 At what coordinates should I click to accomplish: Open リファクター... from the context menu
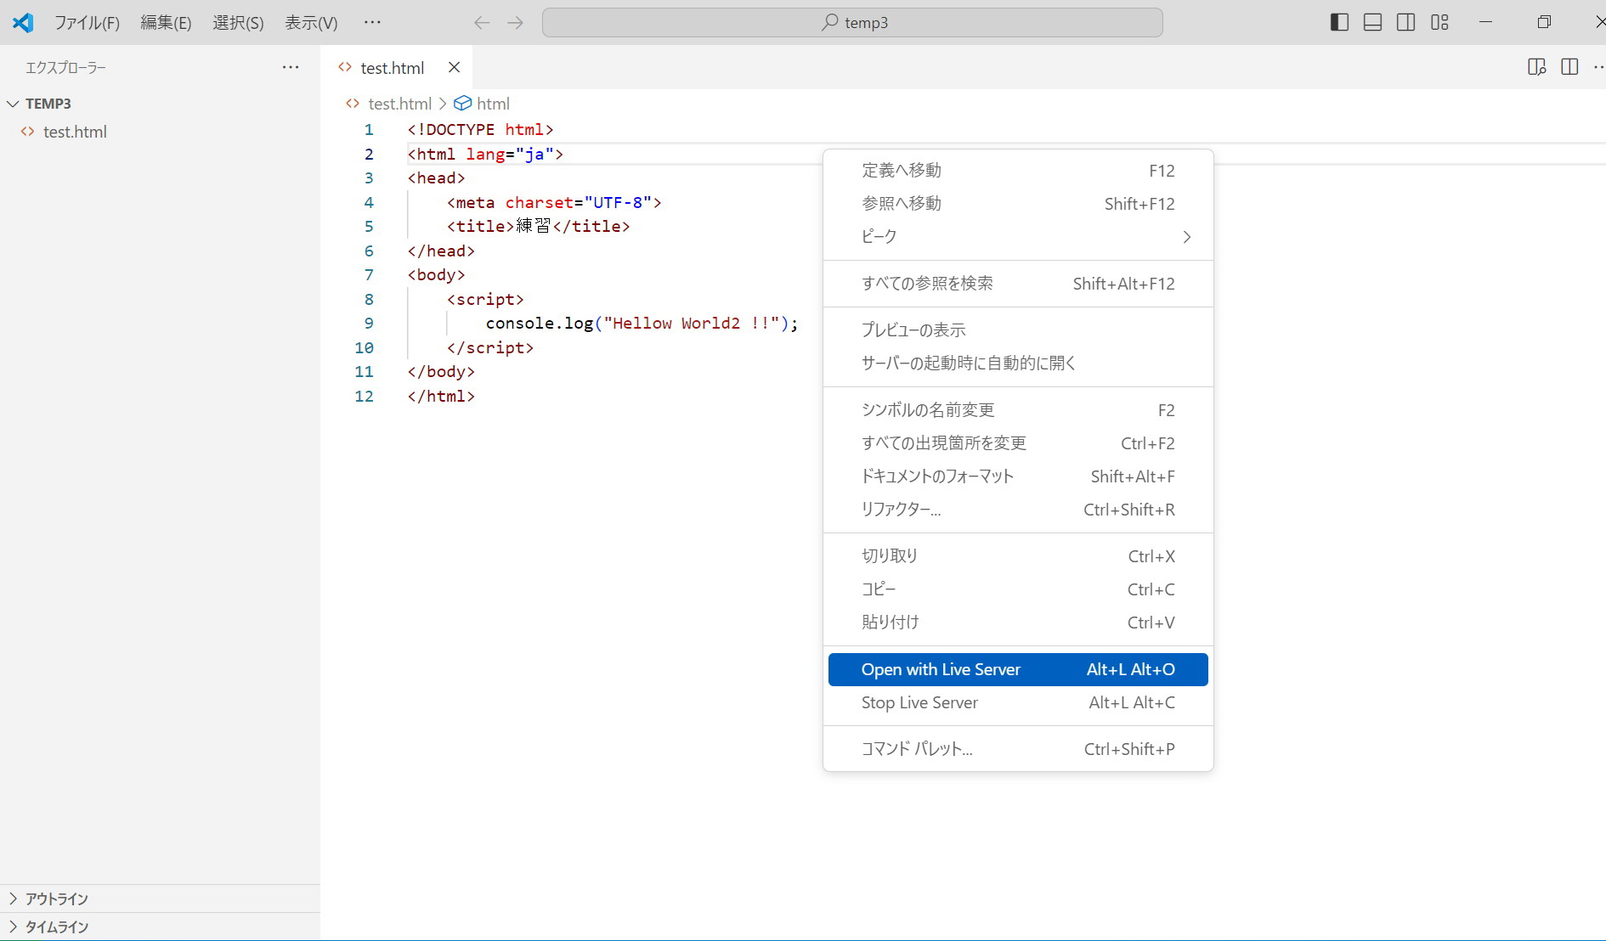pos(1018,510)
